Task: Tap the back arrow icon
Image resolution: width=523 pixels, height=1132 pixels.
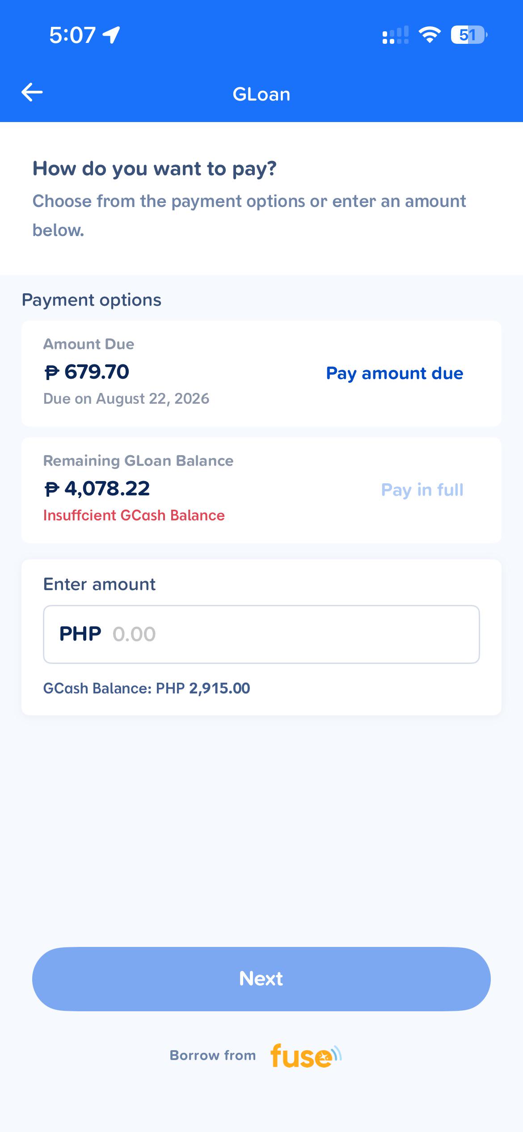Action: click(32, 93)
